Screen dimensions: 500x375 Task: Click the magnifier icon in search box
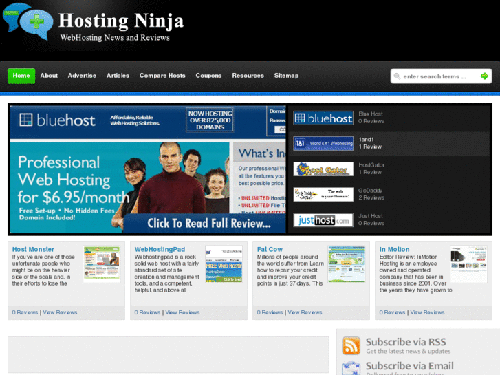pyautogui.click(x=397, y=76)
